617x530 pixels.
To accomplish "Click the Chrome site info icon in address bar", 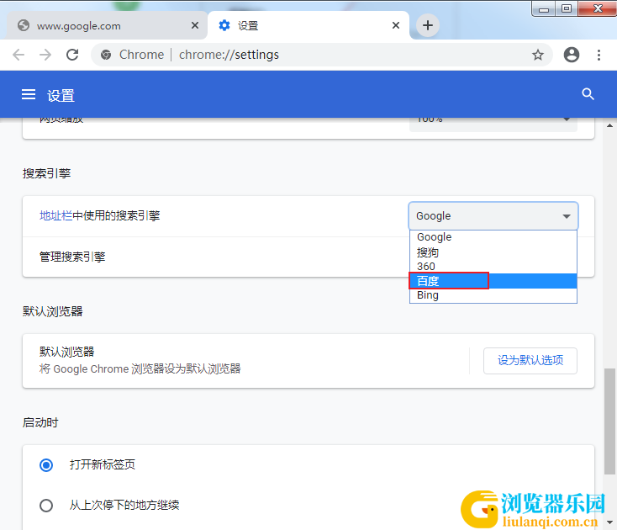I will click(x=106, y=55).
